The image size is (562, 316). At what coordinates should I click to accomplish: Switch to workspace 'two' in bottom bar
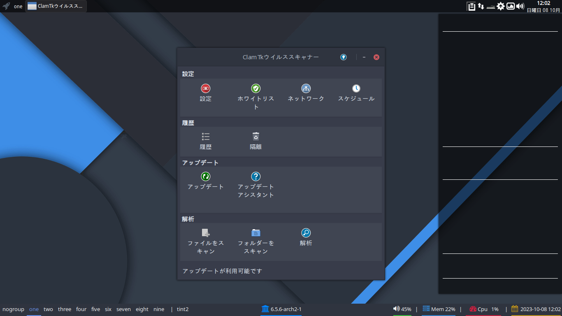(x=48, y=309)
